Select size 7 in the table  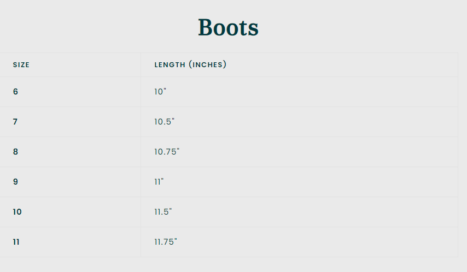[15, 122]
